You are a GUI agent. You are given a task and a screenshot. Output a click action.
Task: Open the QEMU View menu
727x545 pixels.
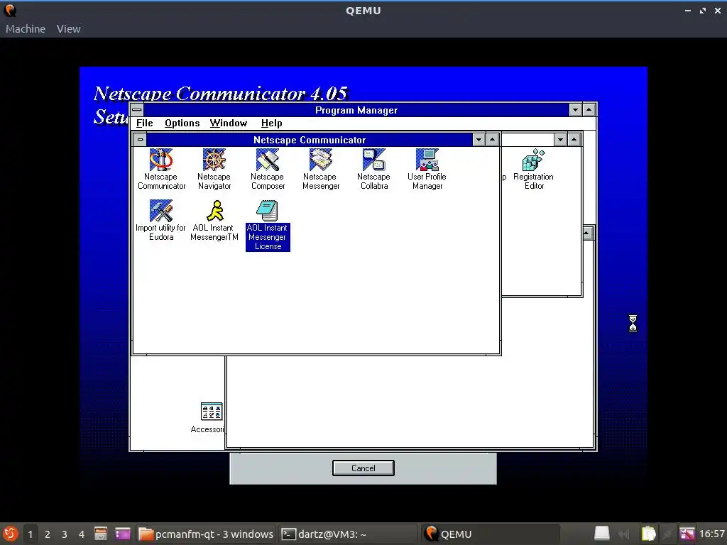click(x=69, y=28)
